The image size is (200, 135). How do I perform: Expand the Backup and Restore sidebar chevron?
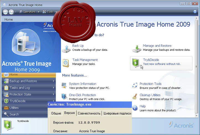click(53, 81)
